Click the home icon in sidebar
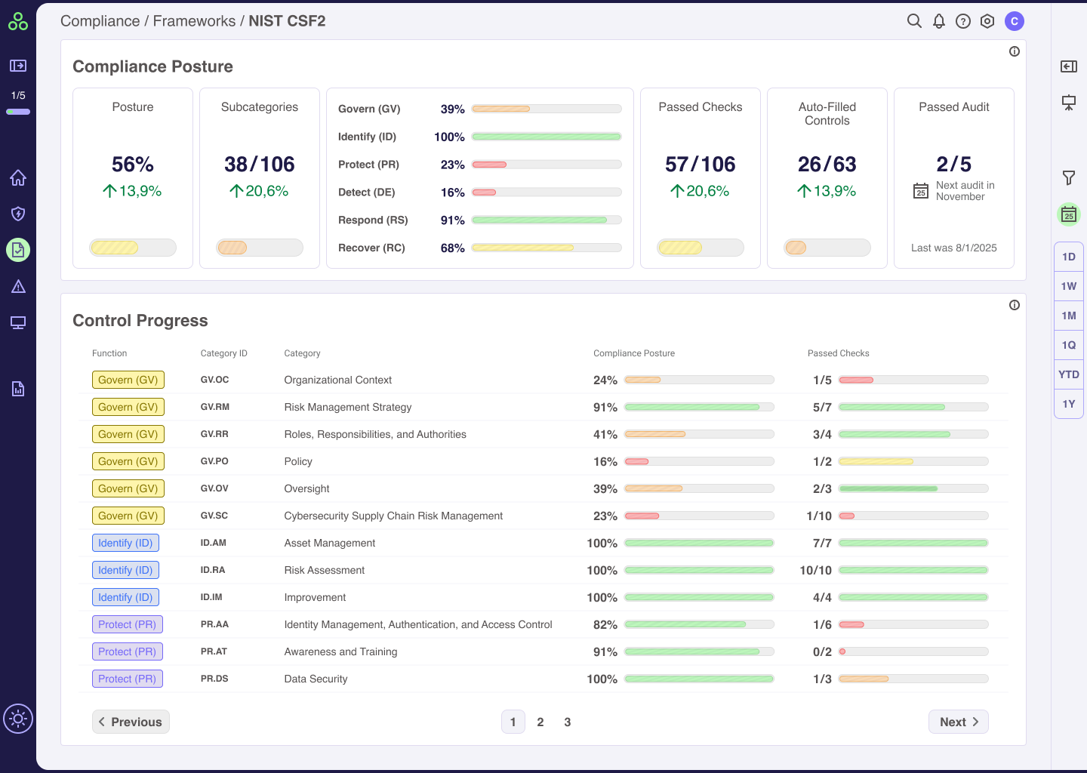Screen dimensions: 1087x773 coord(18,178)
